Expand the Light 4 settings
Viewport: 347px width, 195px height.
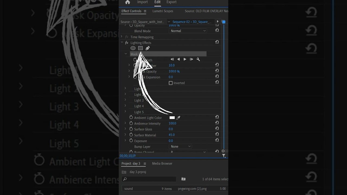pos(125,106)
